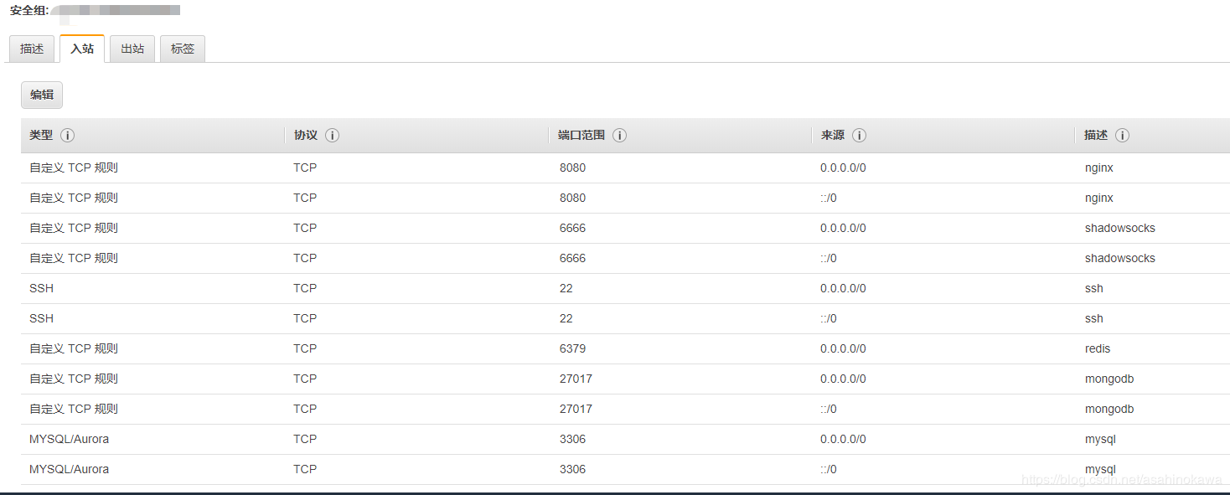
Task: Click the 端口范围 column header
Action: [581, 136]
